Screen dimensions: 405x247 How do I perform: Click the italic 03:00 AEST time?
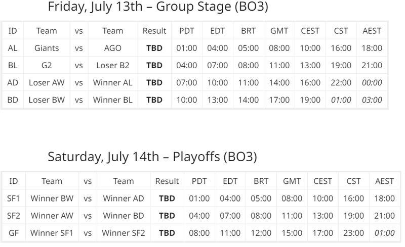[x=372, y=100]
